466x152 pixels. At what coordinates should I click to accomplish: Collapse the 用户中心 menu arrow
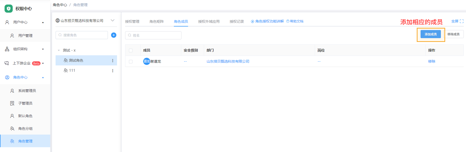(x=43, y=22)
